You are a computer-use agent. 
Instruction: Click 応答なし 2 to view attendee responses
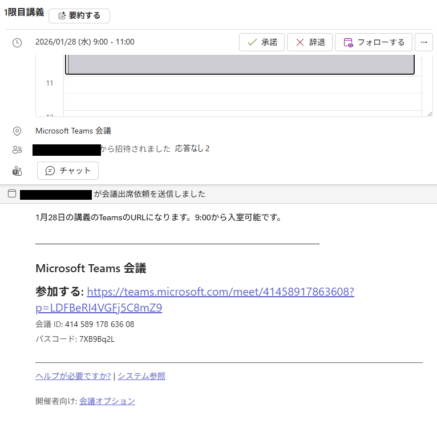(192, 149)
